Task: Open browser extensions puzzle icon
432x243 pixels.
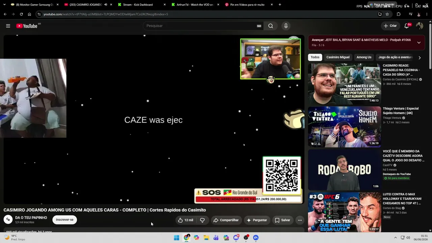Action: coord(399,14)
